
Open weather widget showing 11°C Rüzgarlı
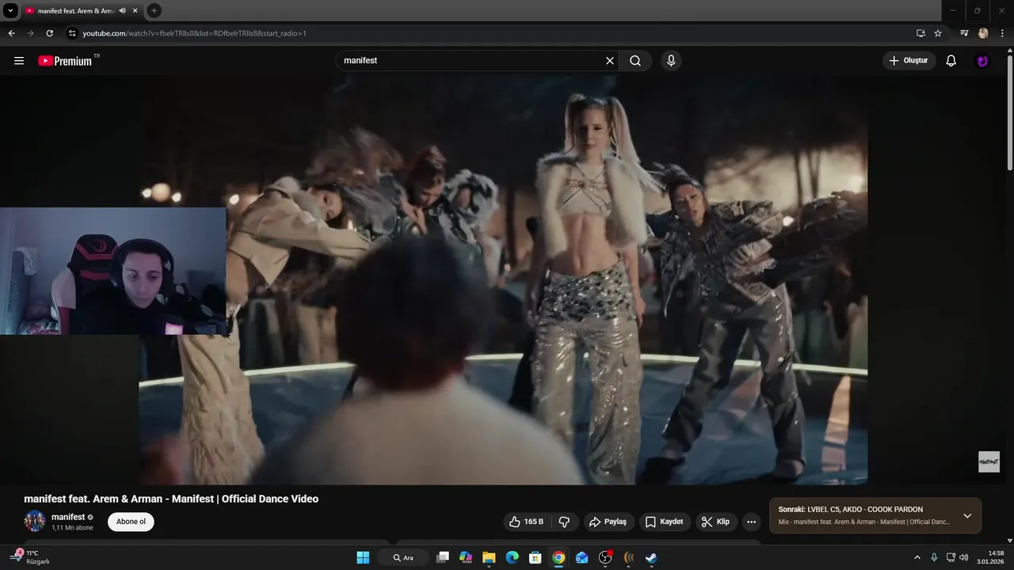32,557
